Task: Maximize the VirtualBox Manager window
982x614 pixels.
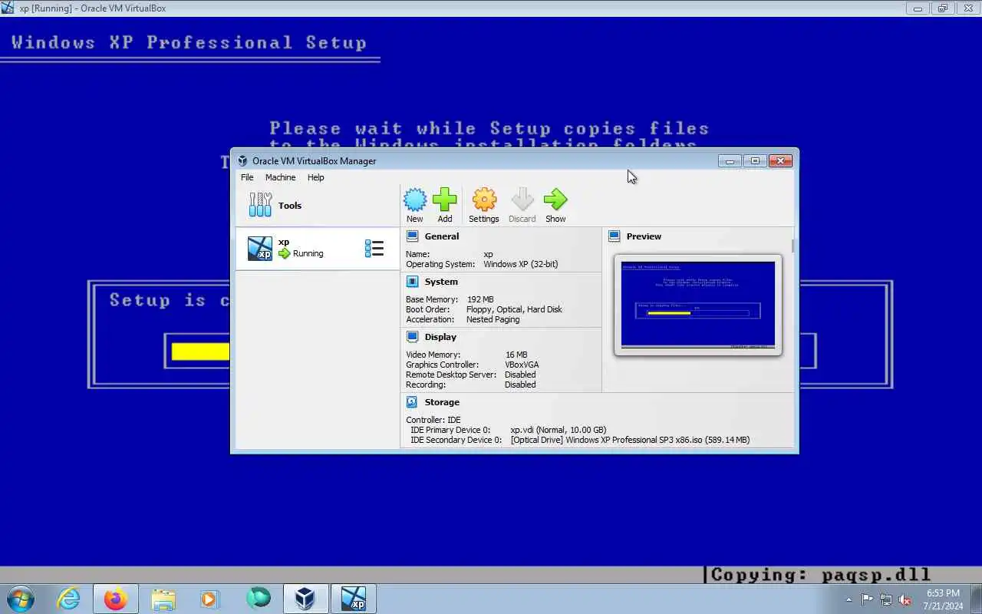Action: 755,161
